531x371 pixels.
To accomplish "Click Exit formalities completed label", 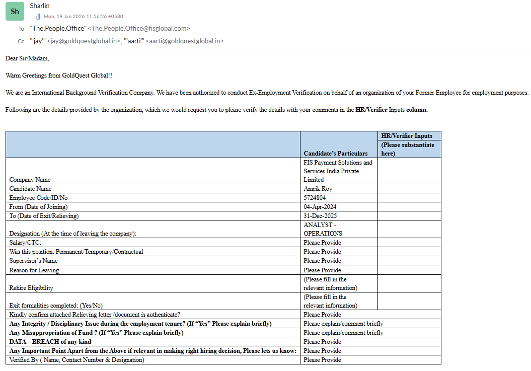I will coord(56,306).
